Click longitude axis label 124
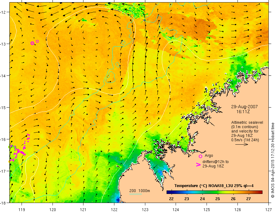The width and height of the screenshot is (275, 212). click(x=176, y=209)
